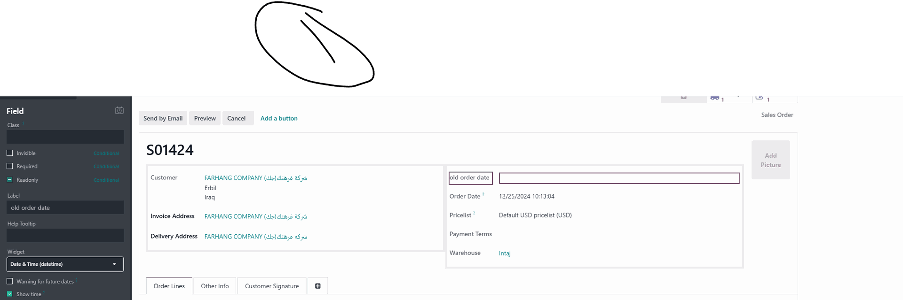The image size is (903, 300).
Task: Open the Other Info tab
Action: [x=215, y=286]
